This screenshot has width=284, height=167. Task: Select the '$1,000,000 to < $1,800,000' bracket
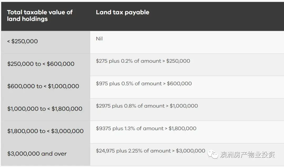[45, 109]
